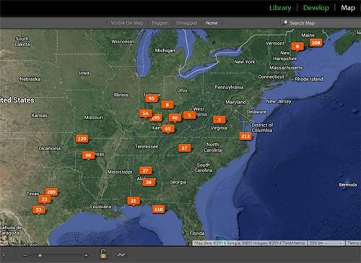
Task: Click the zoom in plus icon
Action: 86,255
